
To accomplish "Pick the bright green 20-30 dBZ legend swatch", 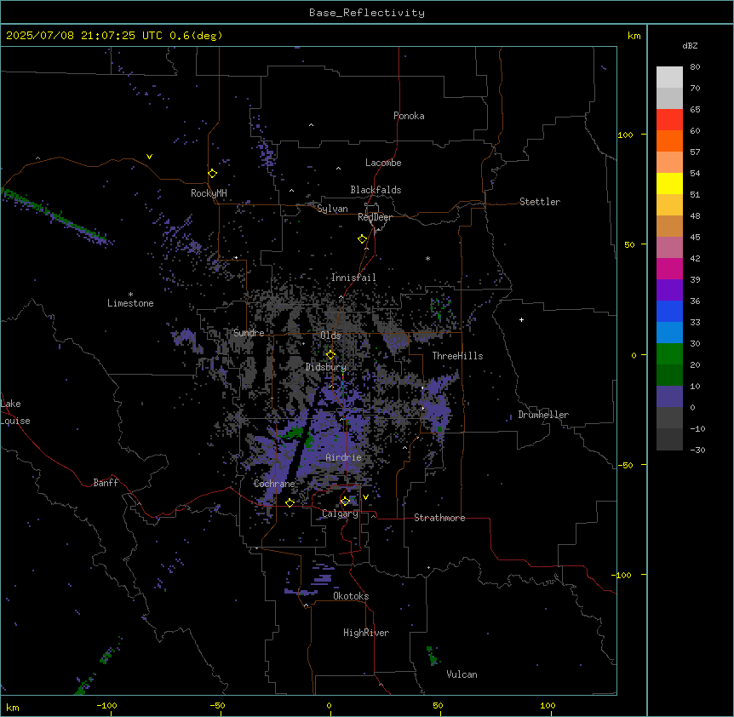I will click(669, 354).
